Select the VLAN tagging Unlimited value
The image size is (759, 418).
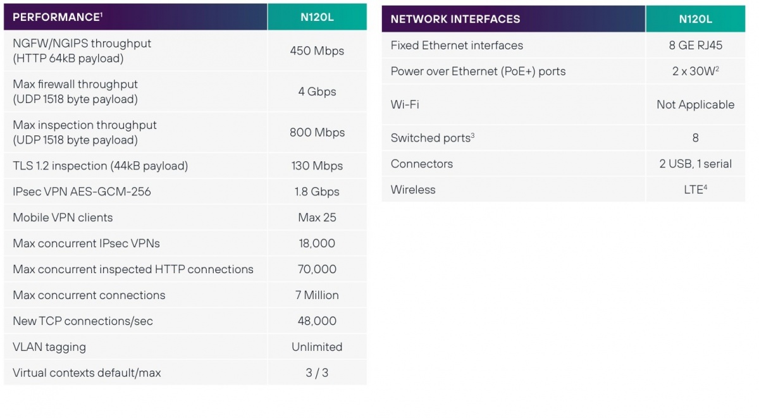[x=317, y=347]
